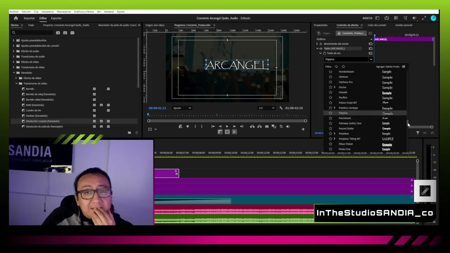Reset the Movimiento del vector effect
The height and width of the screenshot is (253, 450).
click(x=371, y=44)
